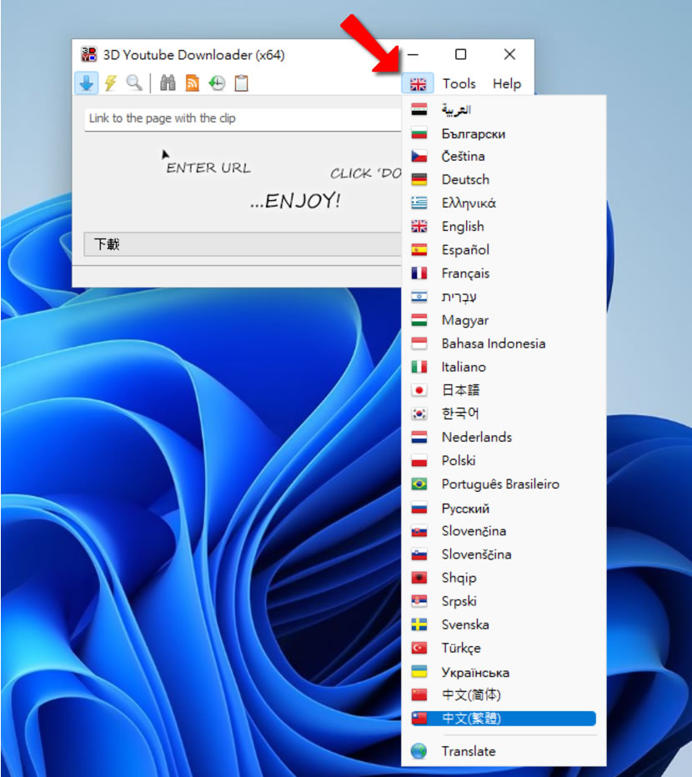The height and width of the screenshot is (777, 692).
Task: Select Български language
Action: point(504,133)
